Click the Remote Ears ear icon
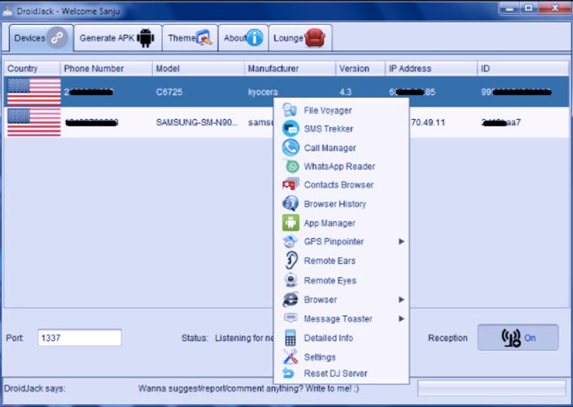This screenshot has width=573, height=407. click(x=290, y=261)
